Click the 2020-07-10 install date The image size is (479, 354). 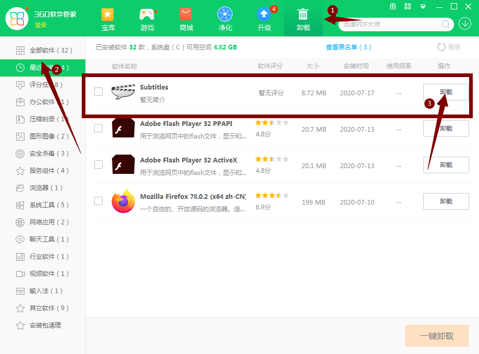tap(357, 202)
